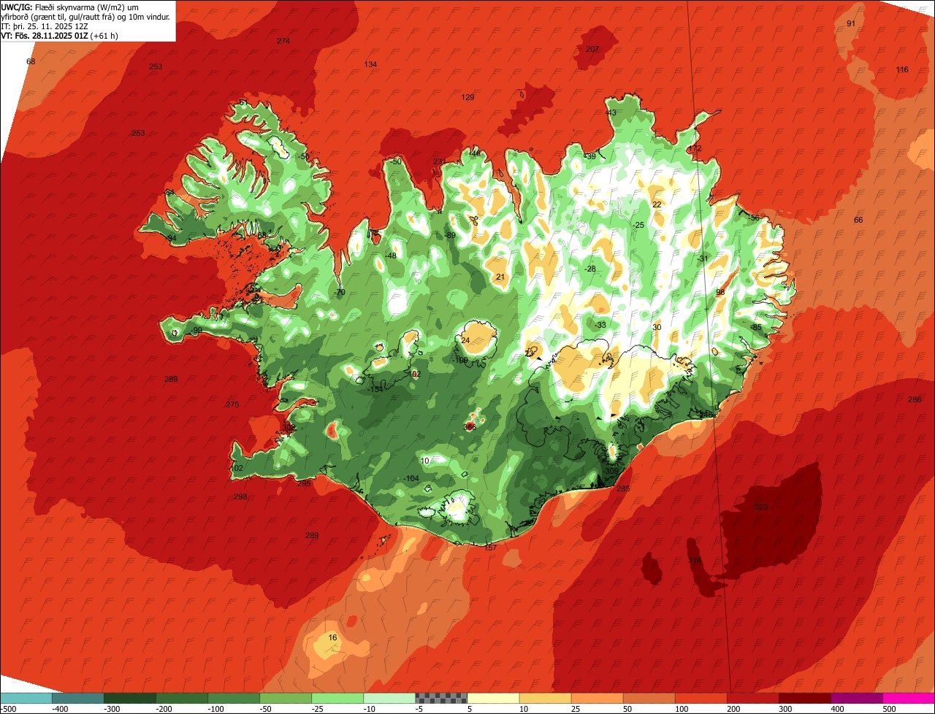
Task: Click the value 323 on the map
Action: point(761,507)
